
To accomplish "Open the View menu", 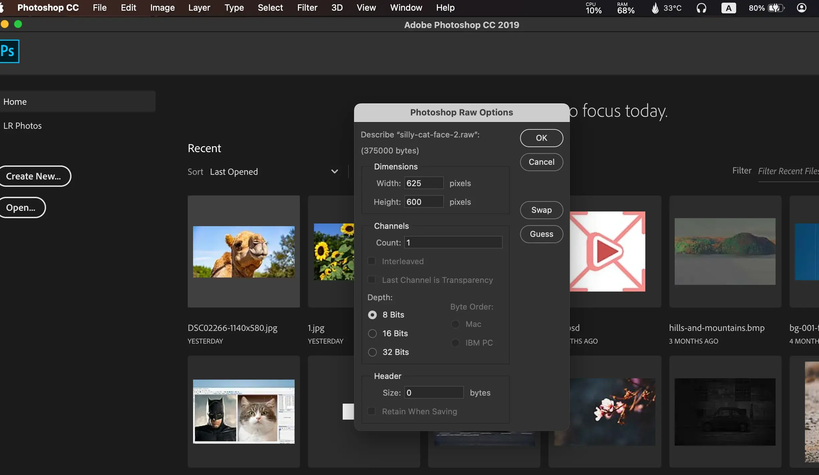I will (x=366, y=8).
